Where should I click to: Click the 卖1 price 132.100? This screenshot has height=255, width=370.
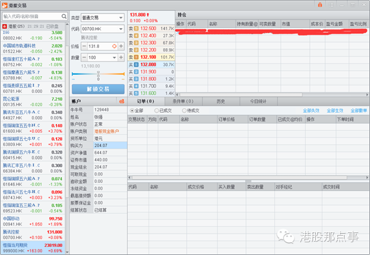(148, 57)
